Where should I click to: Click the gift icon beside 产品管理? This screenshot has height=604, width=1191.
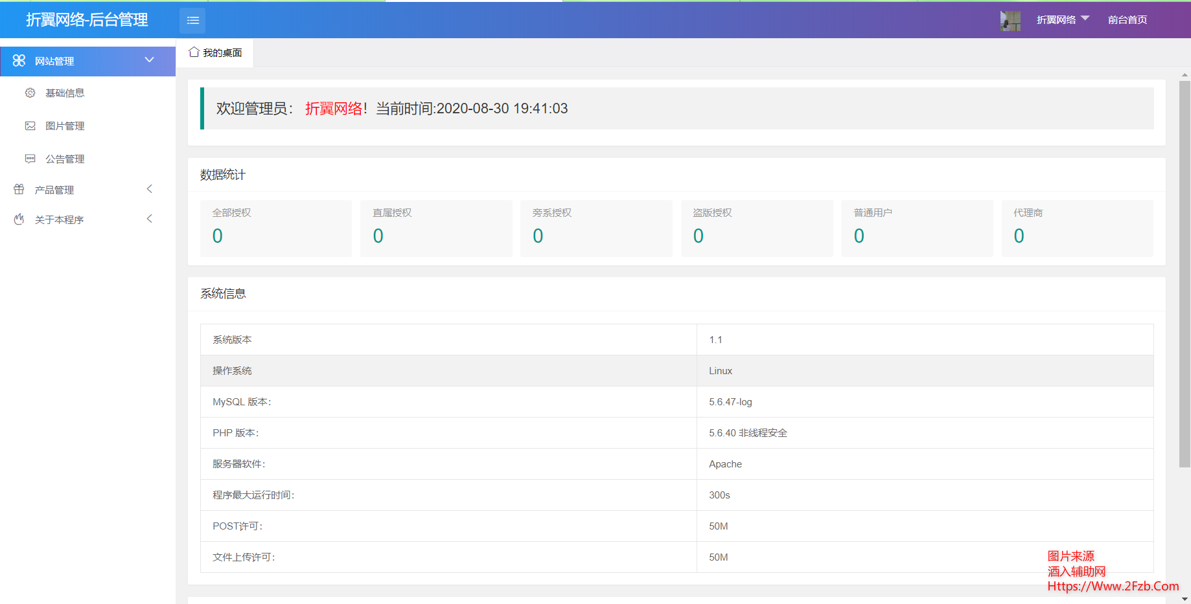pos(19,190)
